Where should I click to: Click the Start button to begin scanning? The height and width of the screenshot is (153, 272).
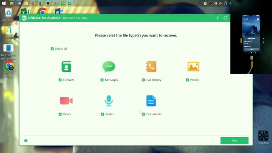234,141
